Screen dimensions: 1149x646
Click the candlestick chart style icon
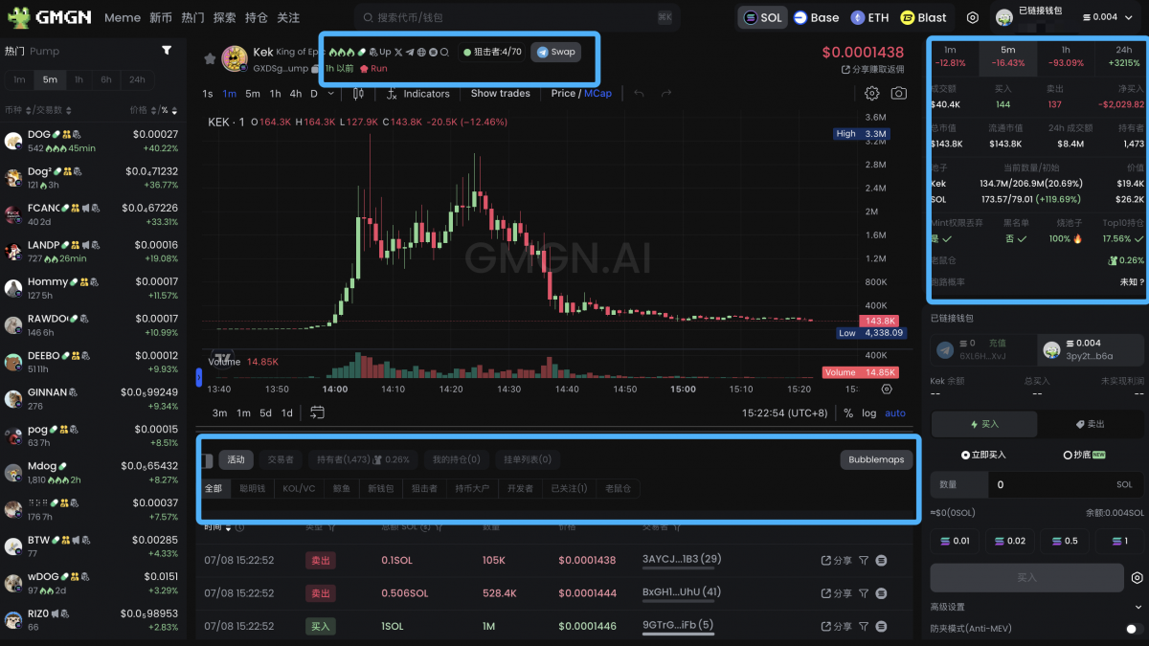[x=359, y=93]
